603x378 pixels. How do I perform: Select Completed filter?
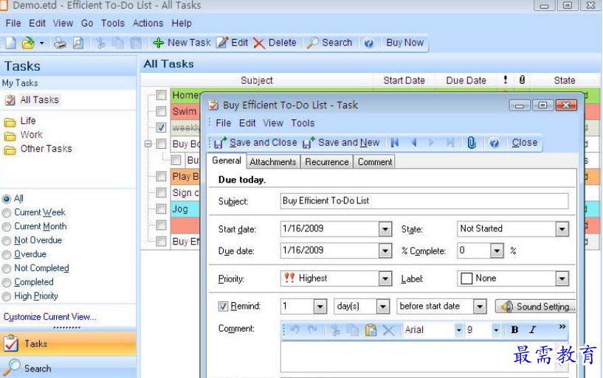(x=6, y=283)
